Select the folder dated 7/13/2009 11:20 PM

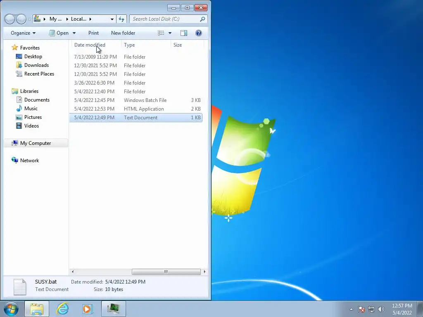coord(135,57)
